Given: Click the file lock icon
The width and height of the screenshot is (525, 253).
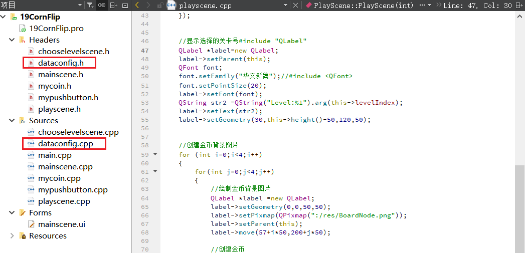Looking at the screenshot, I should (160, 6).
